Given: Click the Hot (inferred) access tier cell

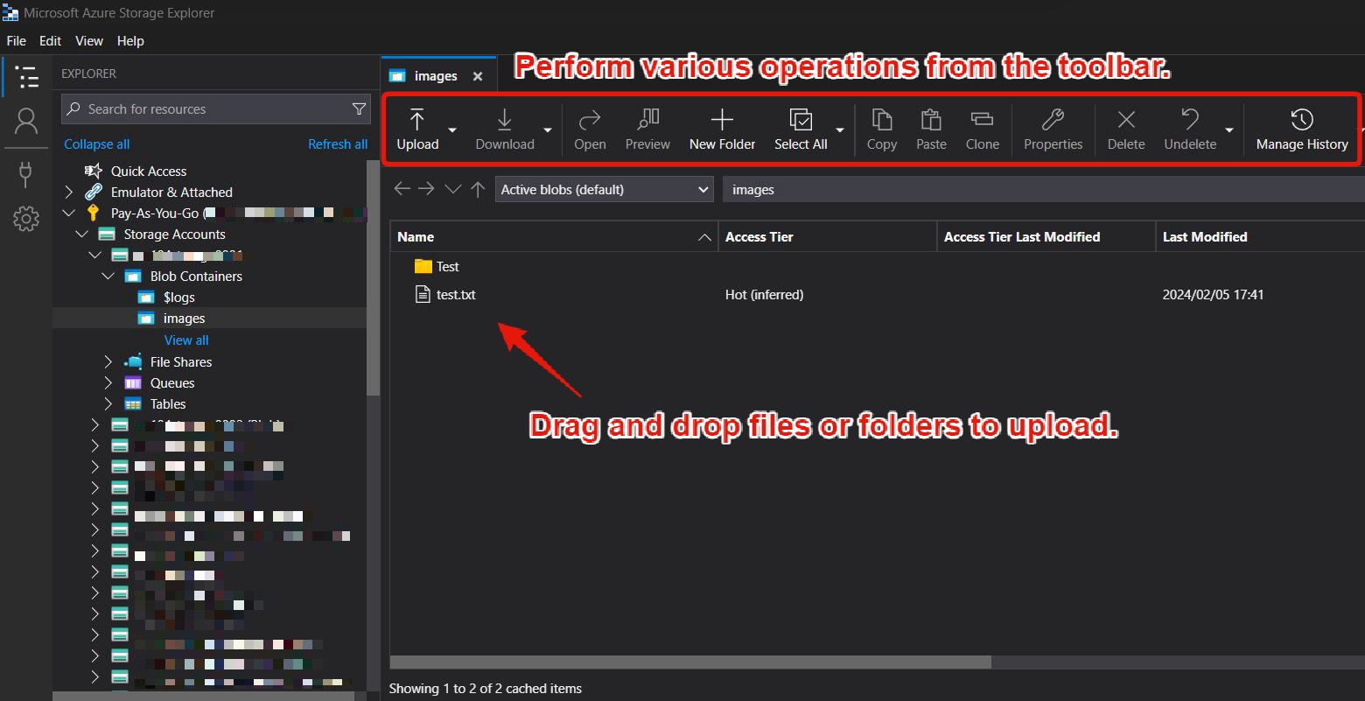Looking at the screenshot, I should 764,295.
